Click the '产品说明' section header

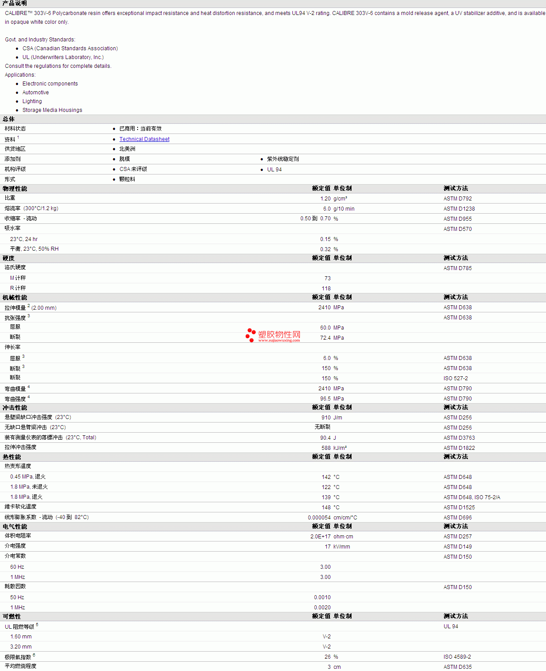click(15, 4)
